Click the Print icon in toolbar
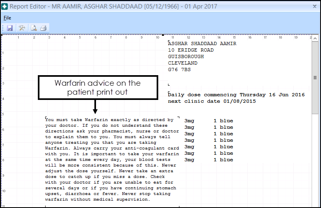This screenshot has width=321, height=208. tap(44, 28)
